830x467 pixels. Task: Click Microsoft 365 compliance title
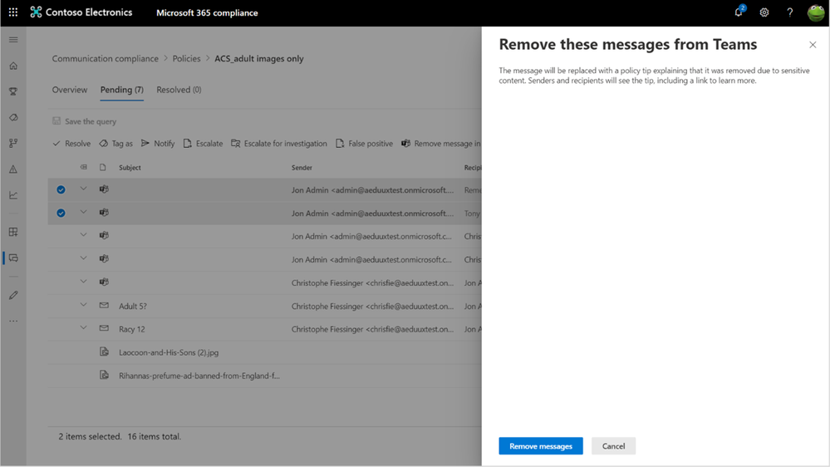207,12
